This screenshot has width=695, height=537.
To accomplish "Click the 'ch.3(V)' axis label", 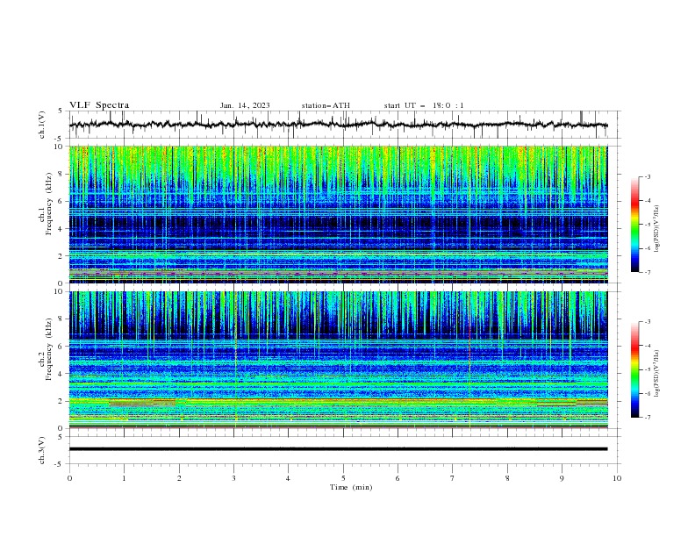I will pos(42,450).
